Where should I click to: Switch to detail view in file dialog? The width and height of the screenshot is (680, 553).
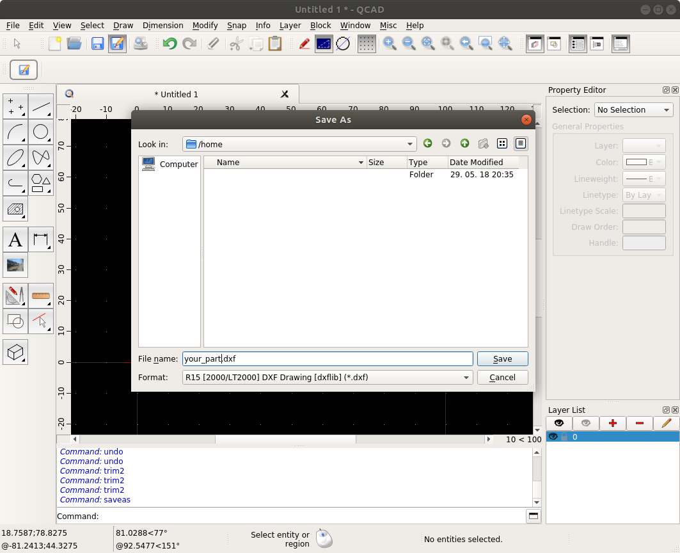click(x=521, y=144)
